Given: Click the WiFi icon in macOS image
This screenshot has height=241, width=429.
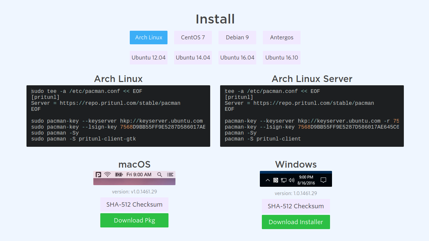Looking at the screenshot, I should point(108,175).
